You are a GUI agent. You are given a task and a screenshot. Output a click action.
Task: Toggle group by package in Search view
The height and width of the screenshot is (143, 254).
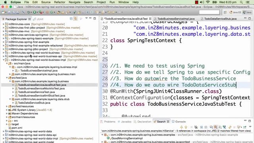tap(216, 127)
